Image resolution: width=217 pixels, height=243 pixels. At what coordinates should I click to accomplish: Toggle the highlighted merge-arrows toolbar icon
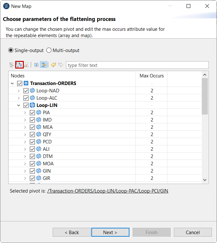[x=43, y=65]
